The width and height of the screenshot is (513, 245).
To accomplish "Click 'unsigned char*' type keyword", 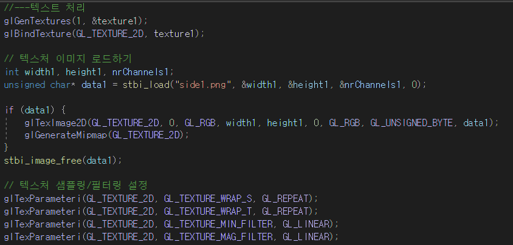I will [40, 84].
